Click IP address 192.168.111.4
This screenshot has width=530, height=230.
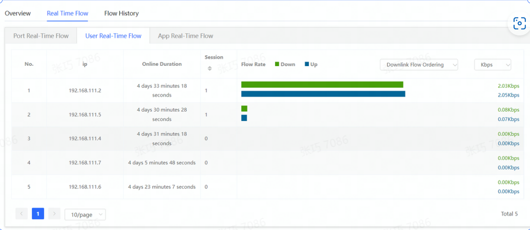pos(85,139)
